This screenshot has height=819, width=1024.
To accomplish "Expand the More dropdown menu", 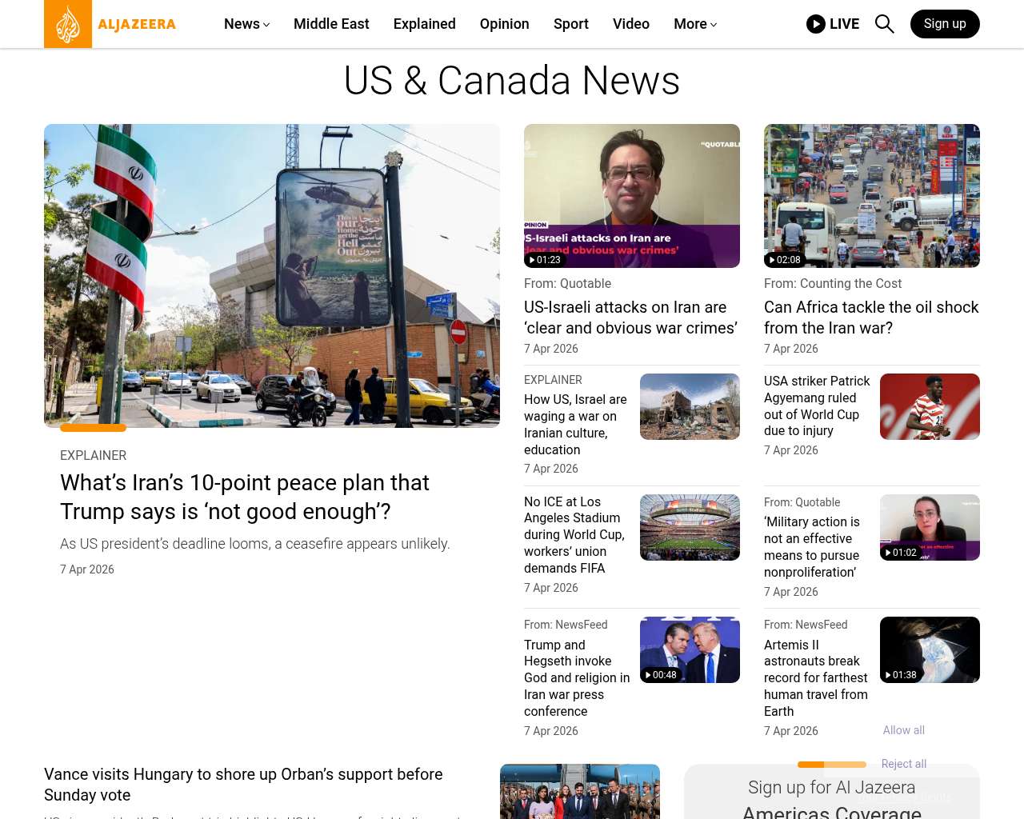I will point(694,24).
